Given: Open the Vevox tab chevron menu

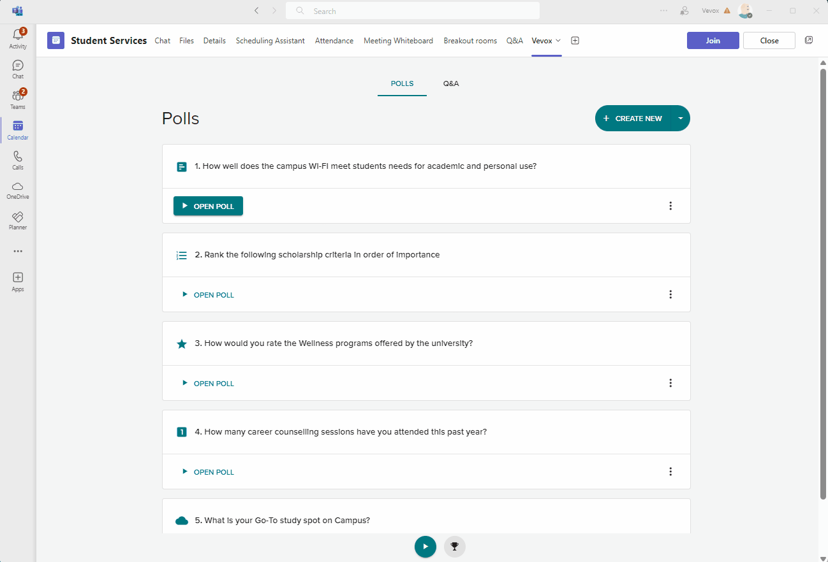Looking at the screenshot, I should [x=557, y=40].
